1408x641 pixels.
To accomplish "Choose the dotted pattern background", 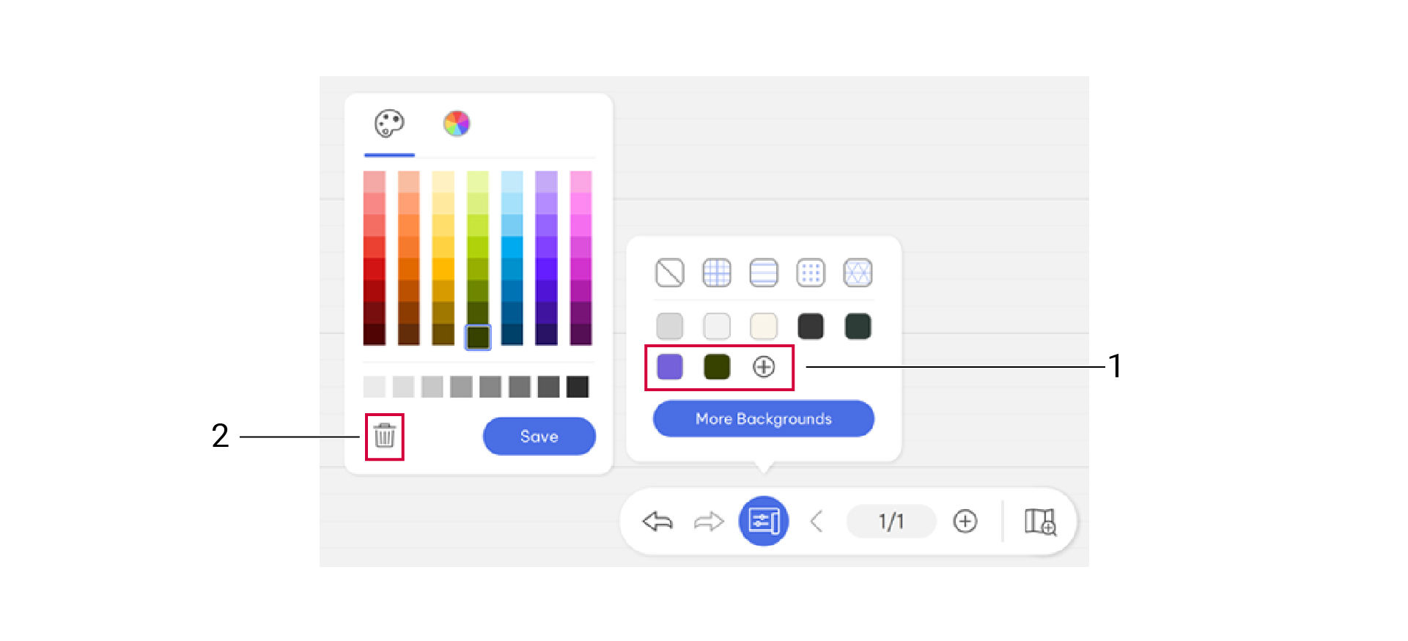I will [x=810, y=273].
